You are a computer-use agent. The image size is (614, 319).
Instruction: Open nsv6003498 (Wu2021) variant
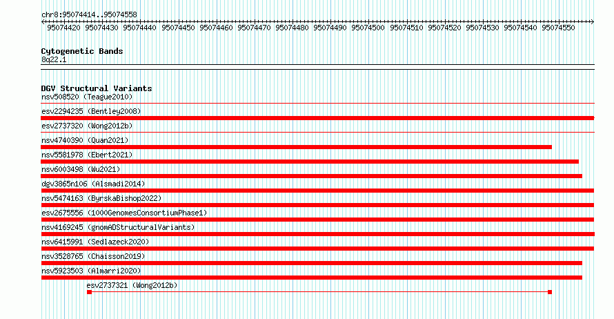81,169
